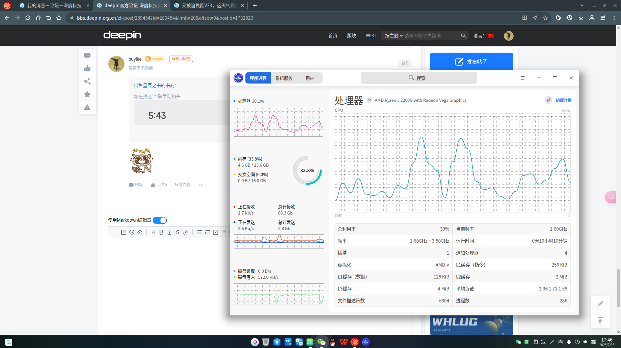The height and width of the screenshot is (348, 621).
Task: Apply heading format in the editor
Action: click(x=153, y=232)
